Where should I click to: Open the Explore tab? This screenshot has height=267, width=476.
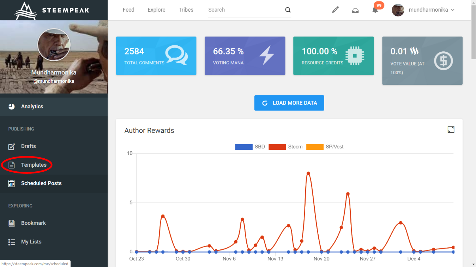(x=157, y=10)
